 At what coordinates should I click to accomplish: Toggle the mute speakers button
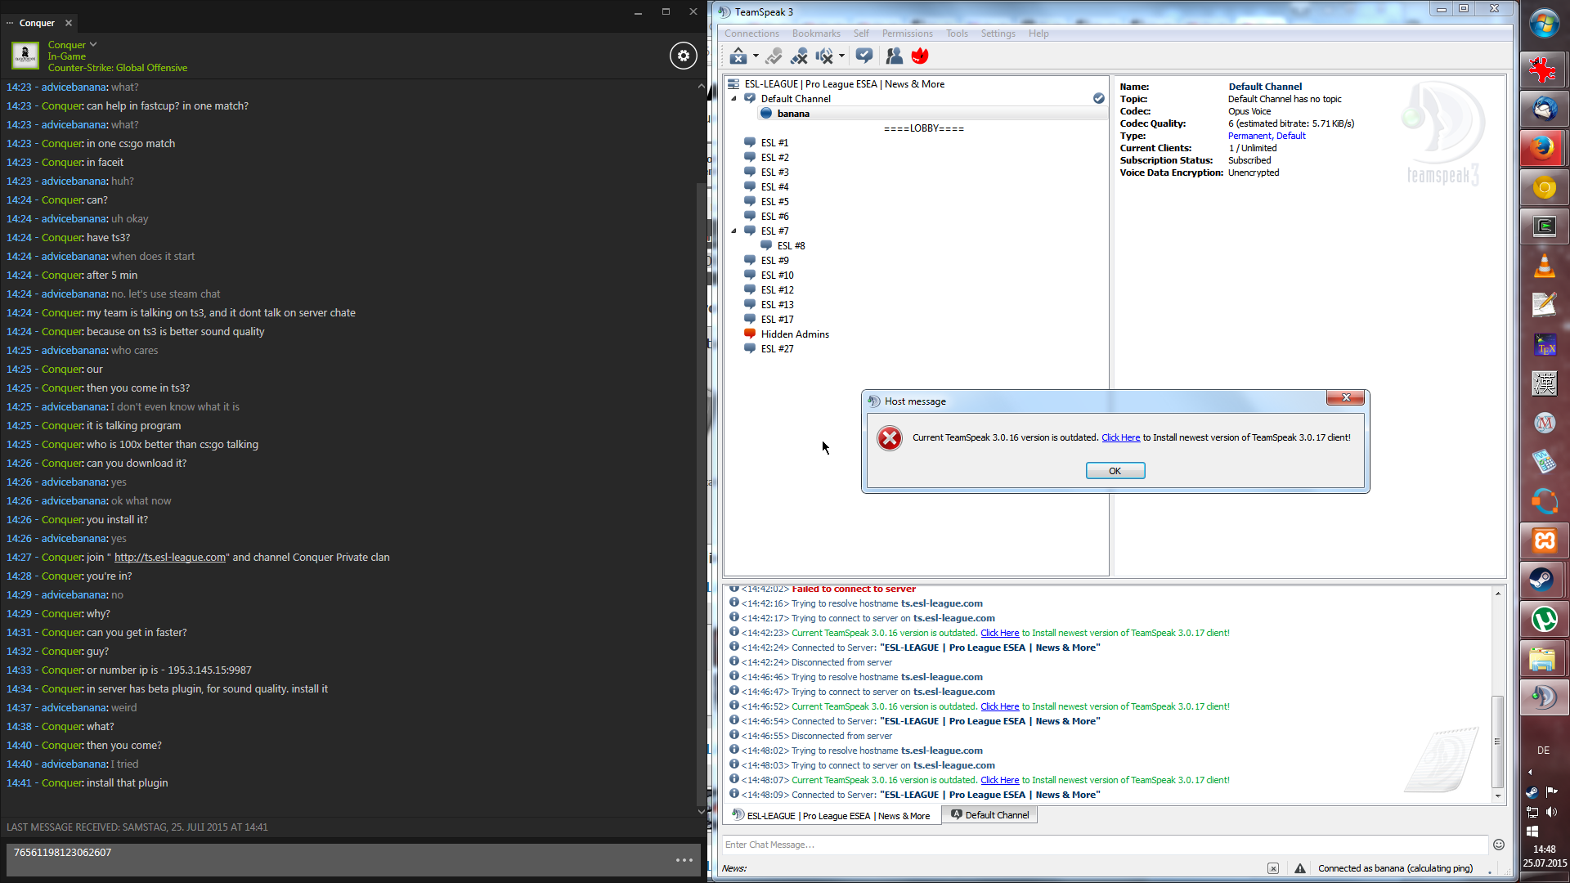pos(824,56)
